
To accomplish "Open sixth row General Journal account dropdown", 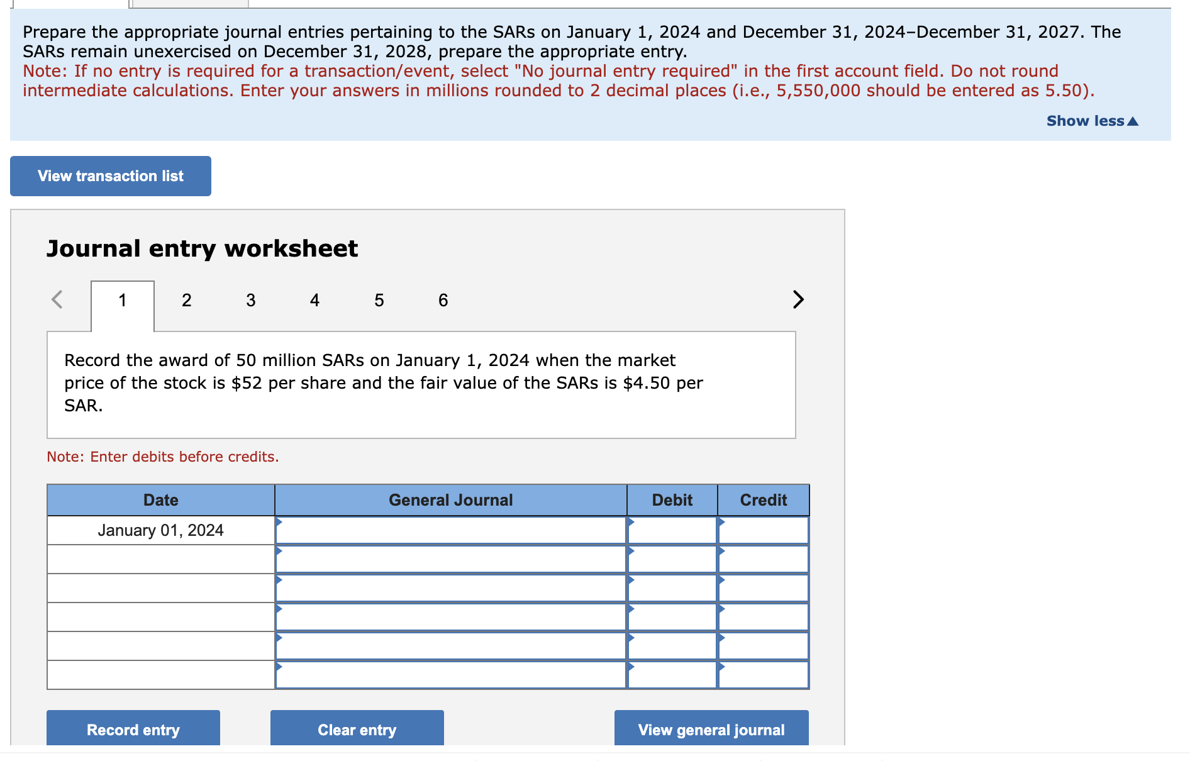I will [451, 675].
